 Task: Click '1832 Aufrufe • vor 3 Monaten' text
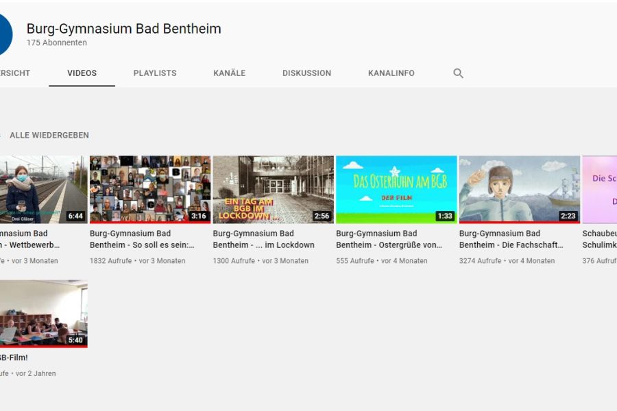pos(137,261)
